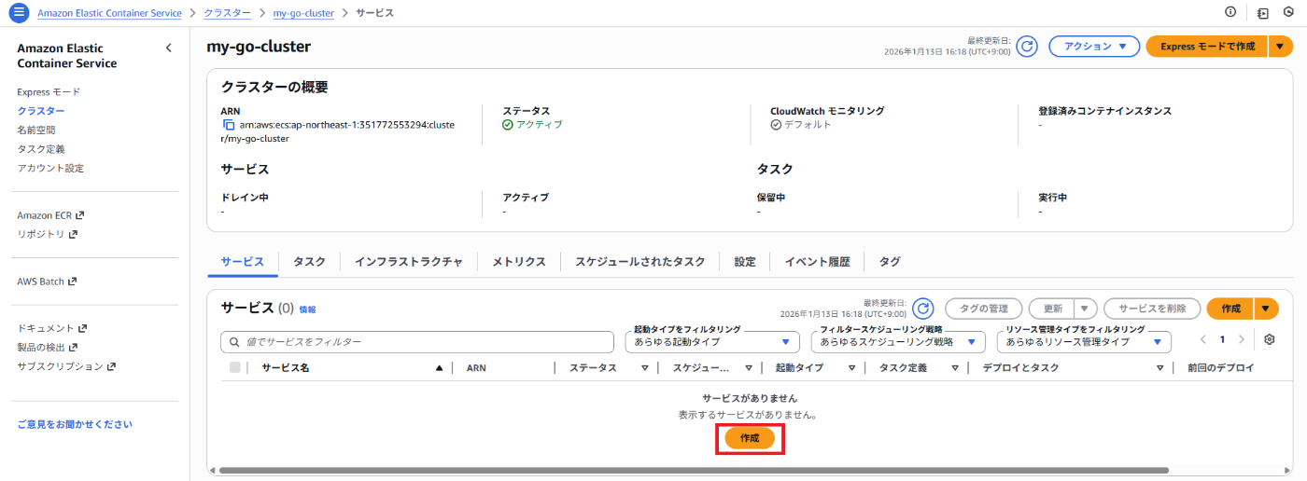Sort ascending by service name arrow
The width and height of the screenshot is (1307, 481).
[439, 368]
